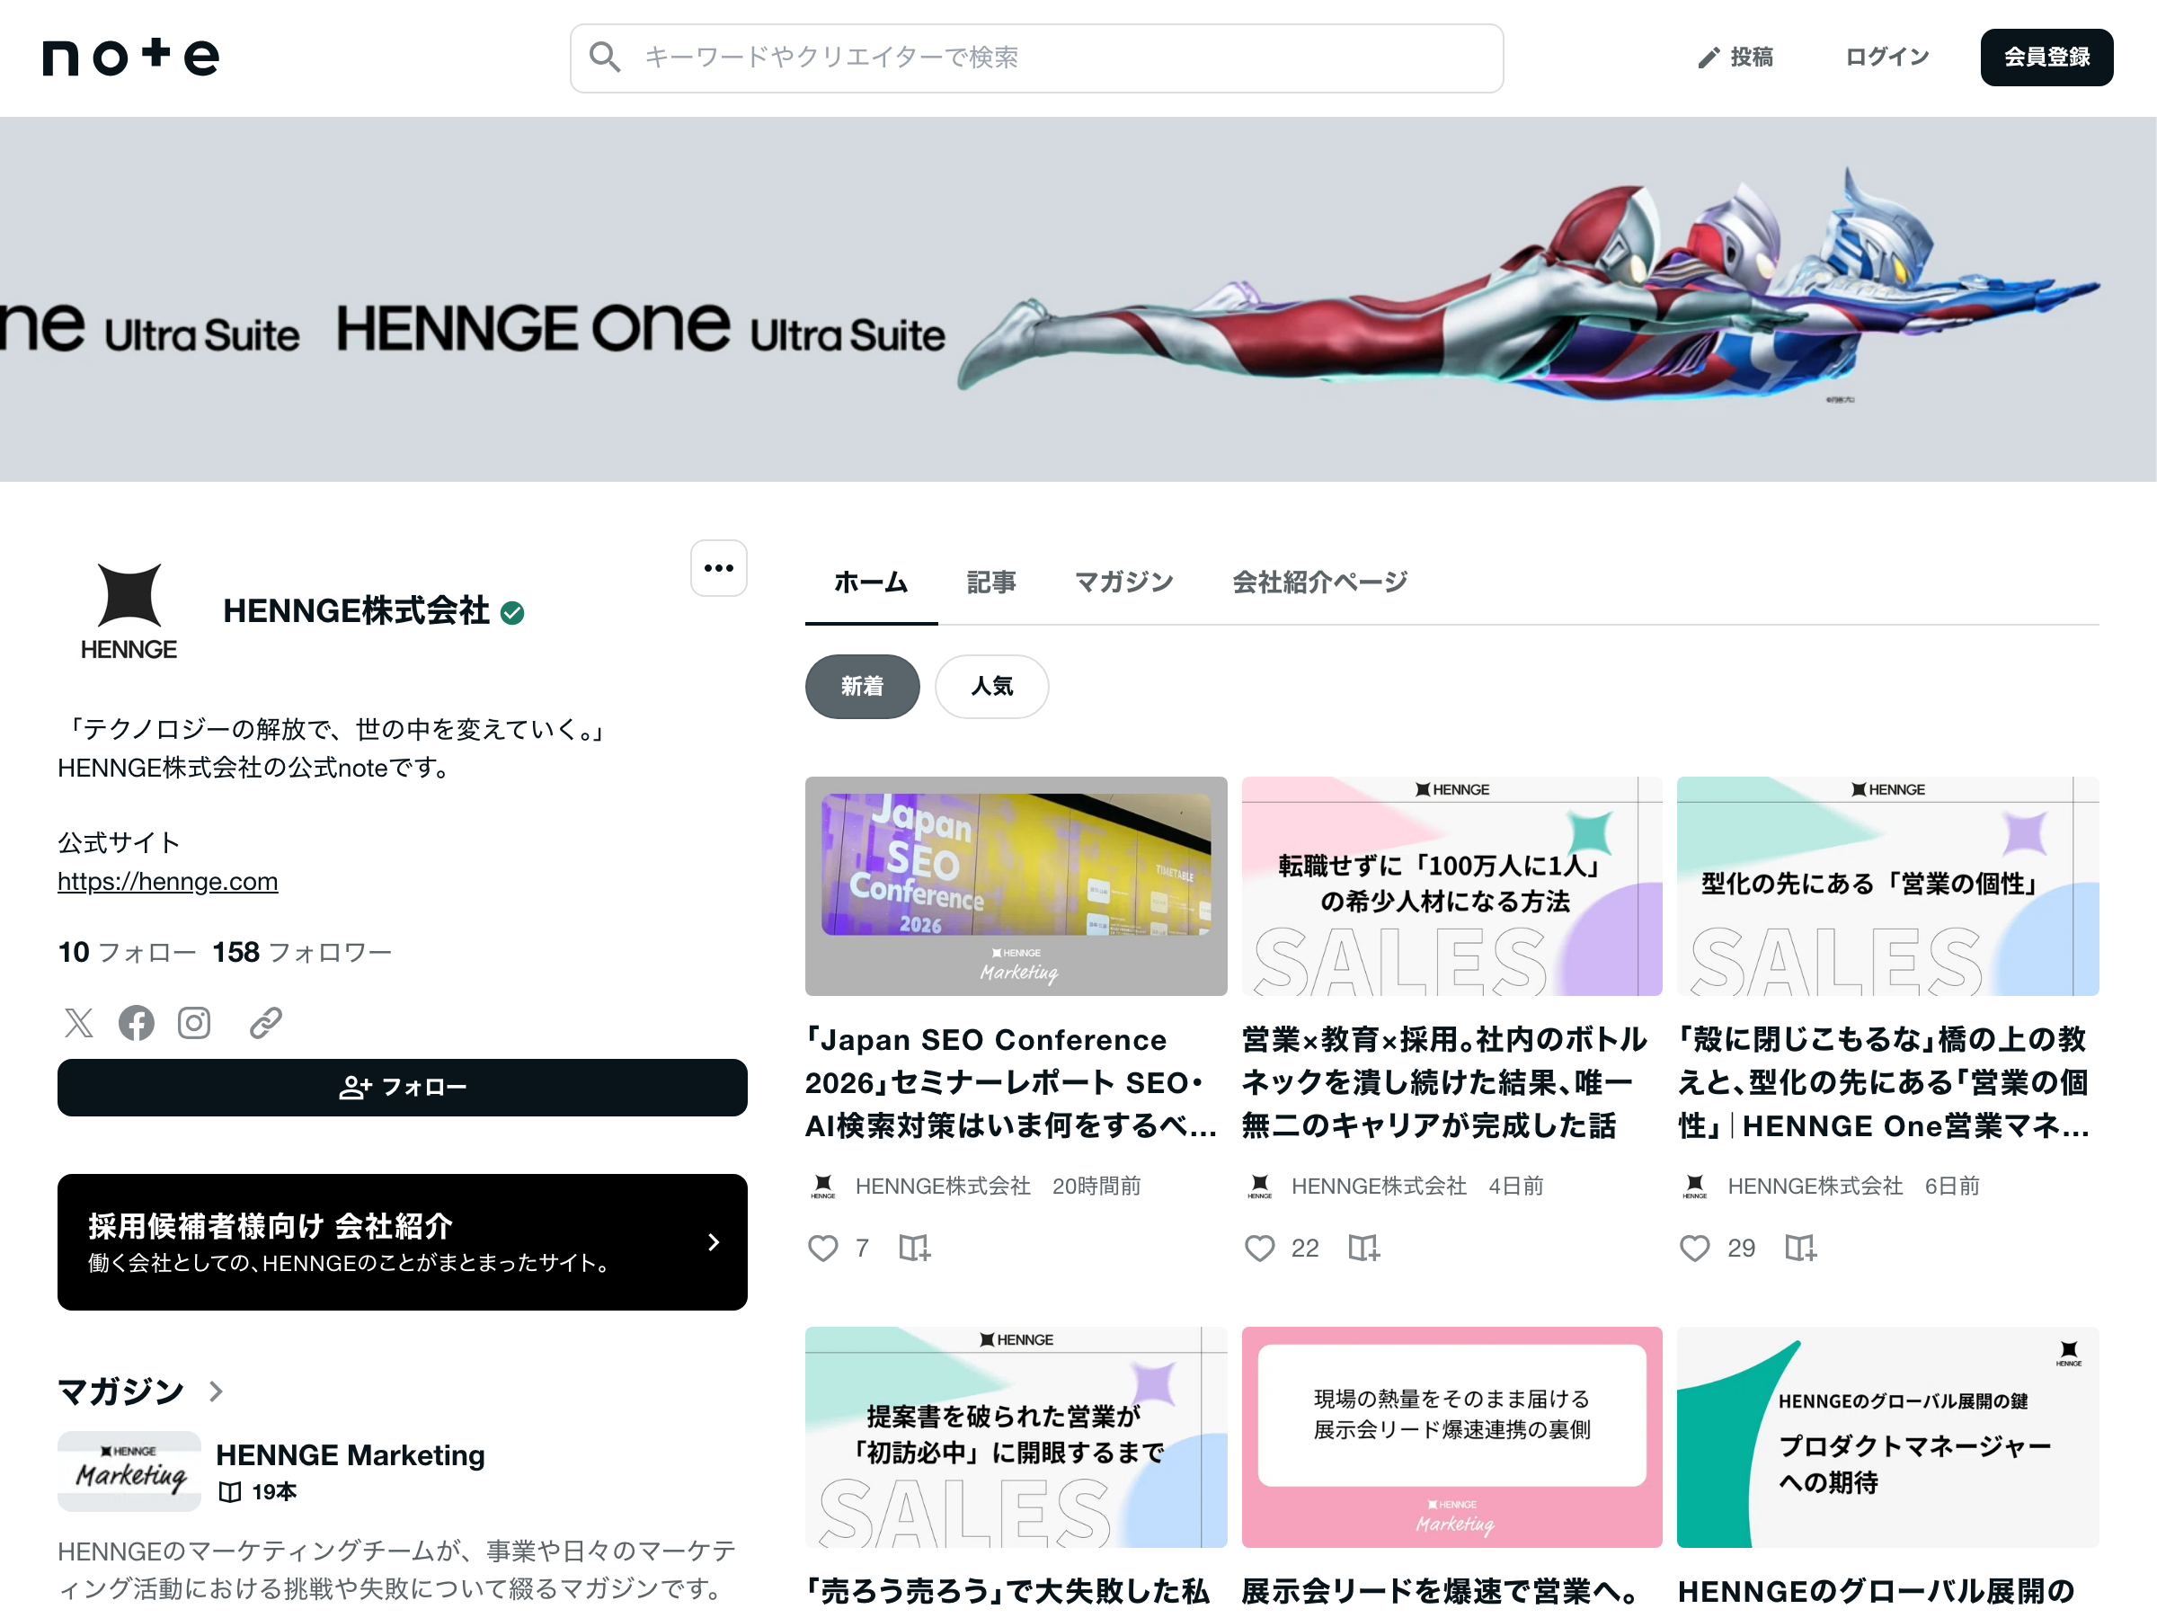Open the 型化の先にある「営業の個性」 thumbnail
Viewport: 2157px width, 1618px height.
point(1888,885)
